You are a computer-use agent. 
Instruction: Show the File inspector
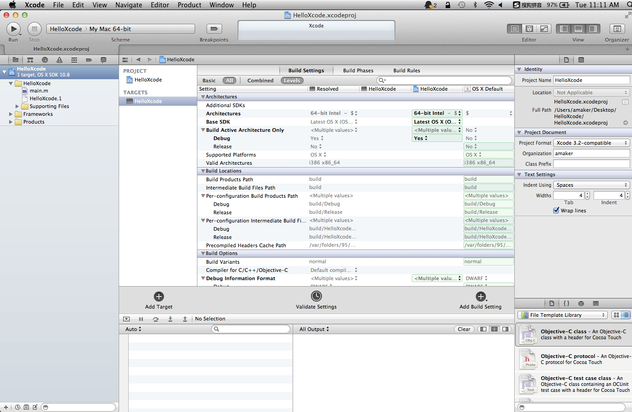[x=567, y=60]
